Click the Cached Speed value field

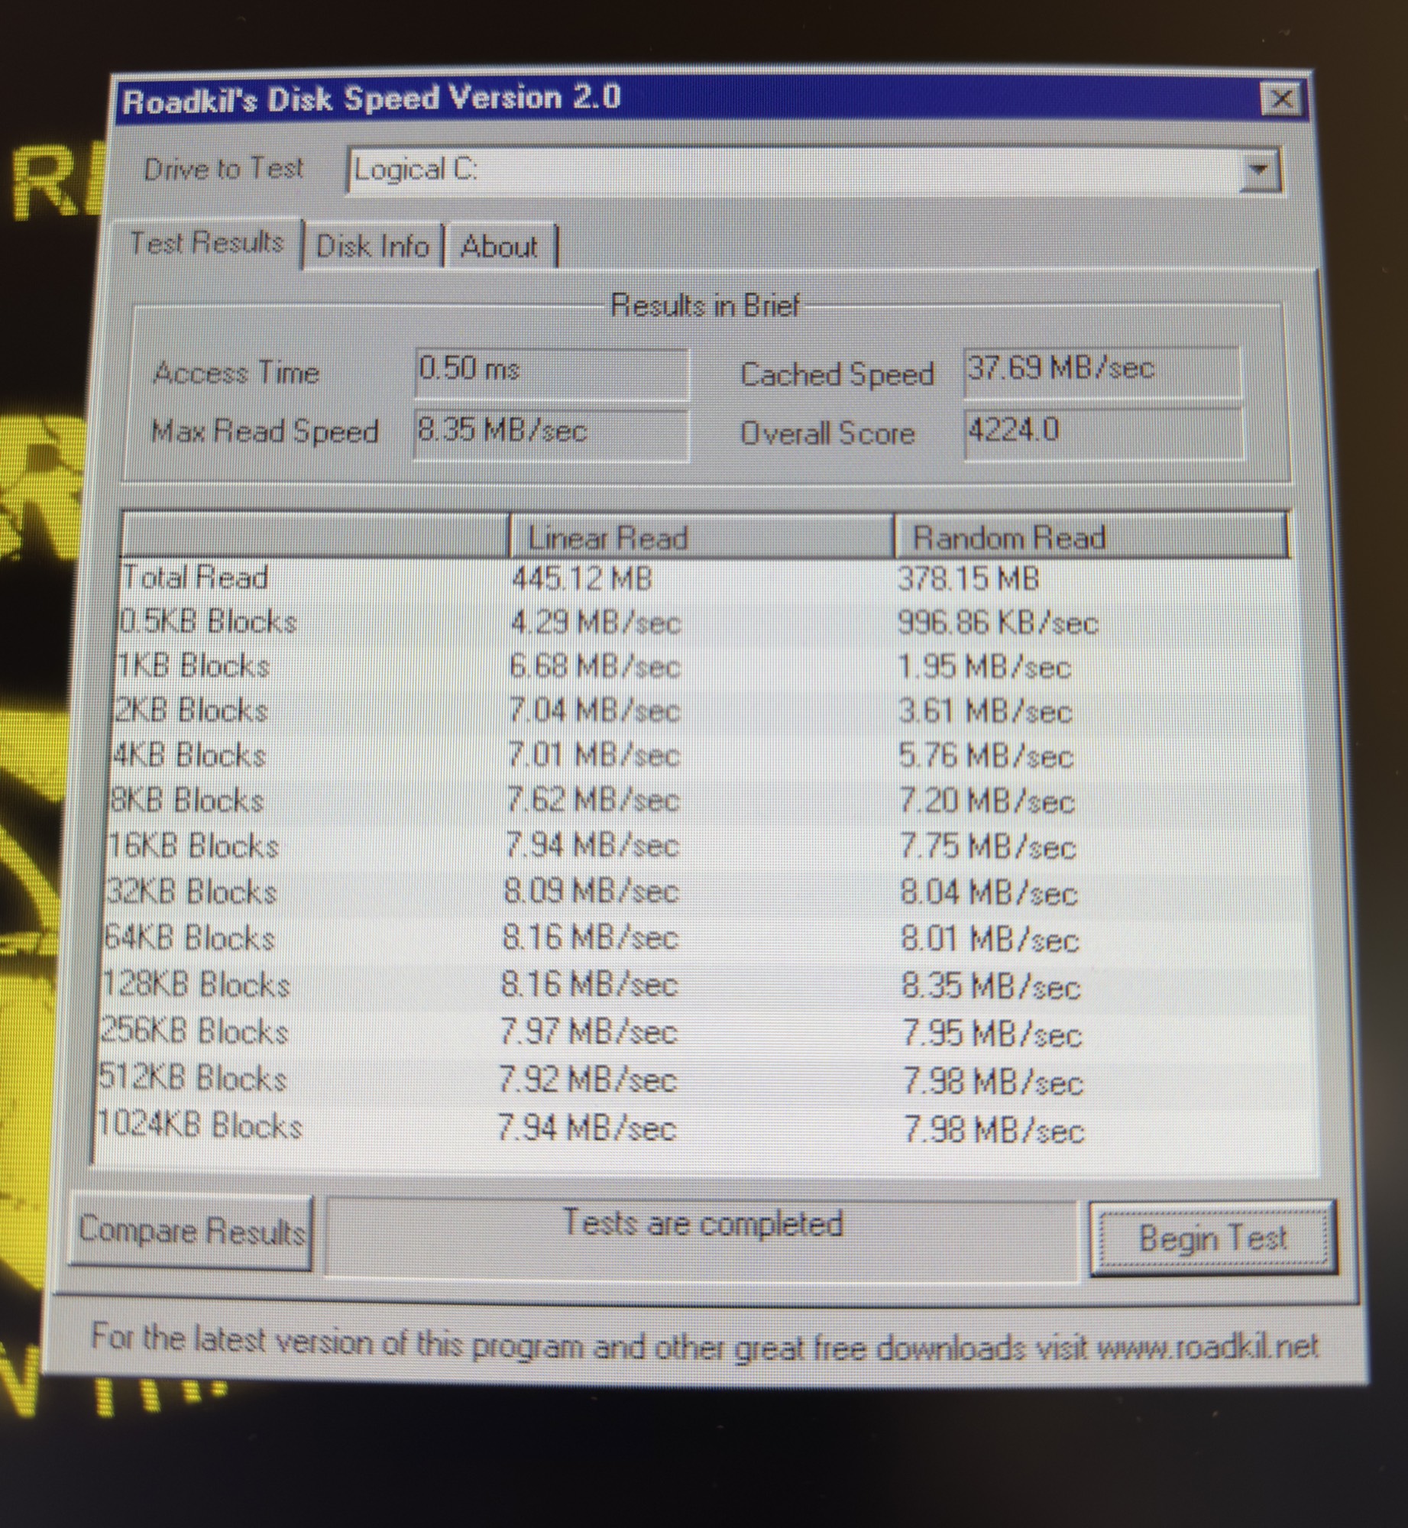(1102, 371)
